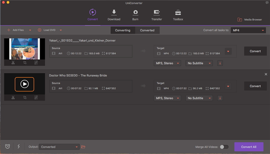This screenshot has width=270, height=154.
Task: Open the Transfer section
Action: (x=157, y=15)
